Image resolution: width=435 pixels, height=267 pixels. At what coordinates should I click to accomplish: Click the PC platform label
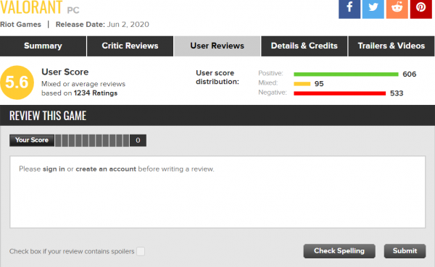coord(73,11)
